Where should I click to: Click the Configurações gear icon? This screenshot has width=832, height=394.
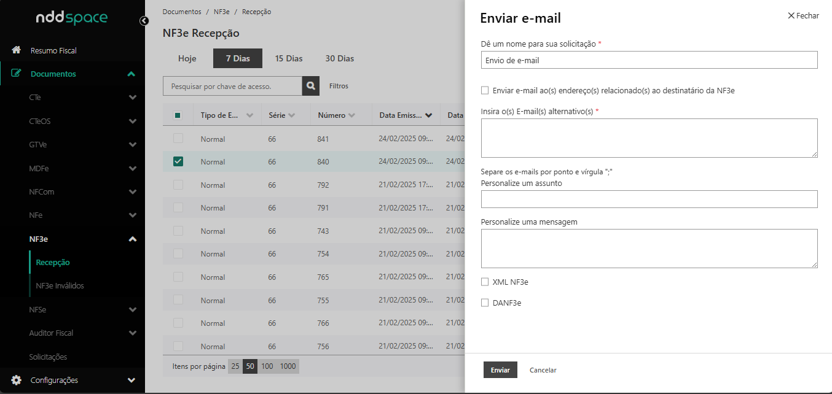17,380
